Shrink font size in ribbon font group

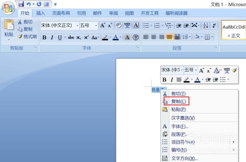[x=110, y=25]
